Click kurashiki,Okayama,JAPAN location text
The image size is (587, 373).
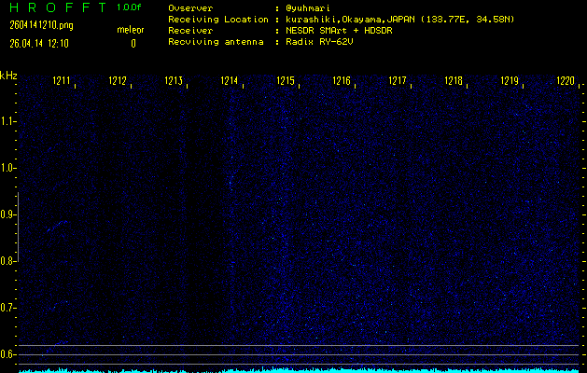tap(399, 20)
